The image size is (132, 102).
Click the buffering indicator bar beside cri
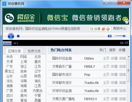click(x=7, y=43)
